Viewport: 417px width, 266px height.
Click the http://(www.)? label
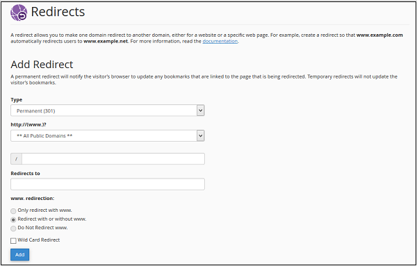[28, 124]
